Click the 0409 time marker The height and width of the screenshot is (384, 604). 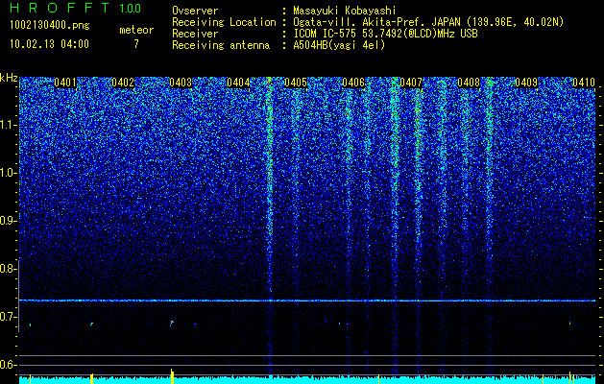pyautogui.click(x=526, y=83)
